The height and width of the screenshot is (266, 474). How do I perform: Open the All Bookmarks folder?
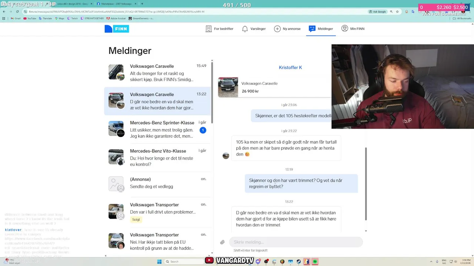pos(462,18)
